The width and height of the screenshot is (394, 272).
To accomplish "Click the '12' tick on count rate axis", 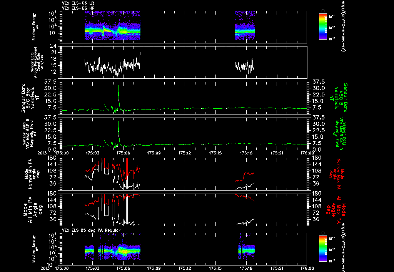I will (53, 72).
